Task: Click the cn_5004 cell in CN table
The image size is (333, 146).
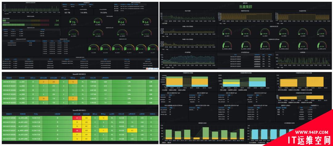Action: coord(22,94)
